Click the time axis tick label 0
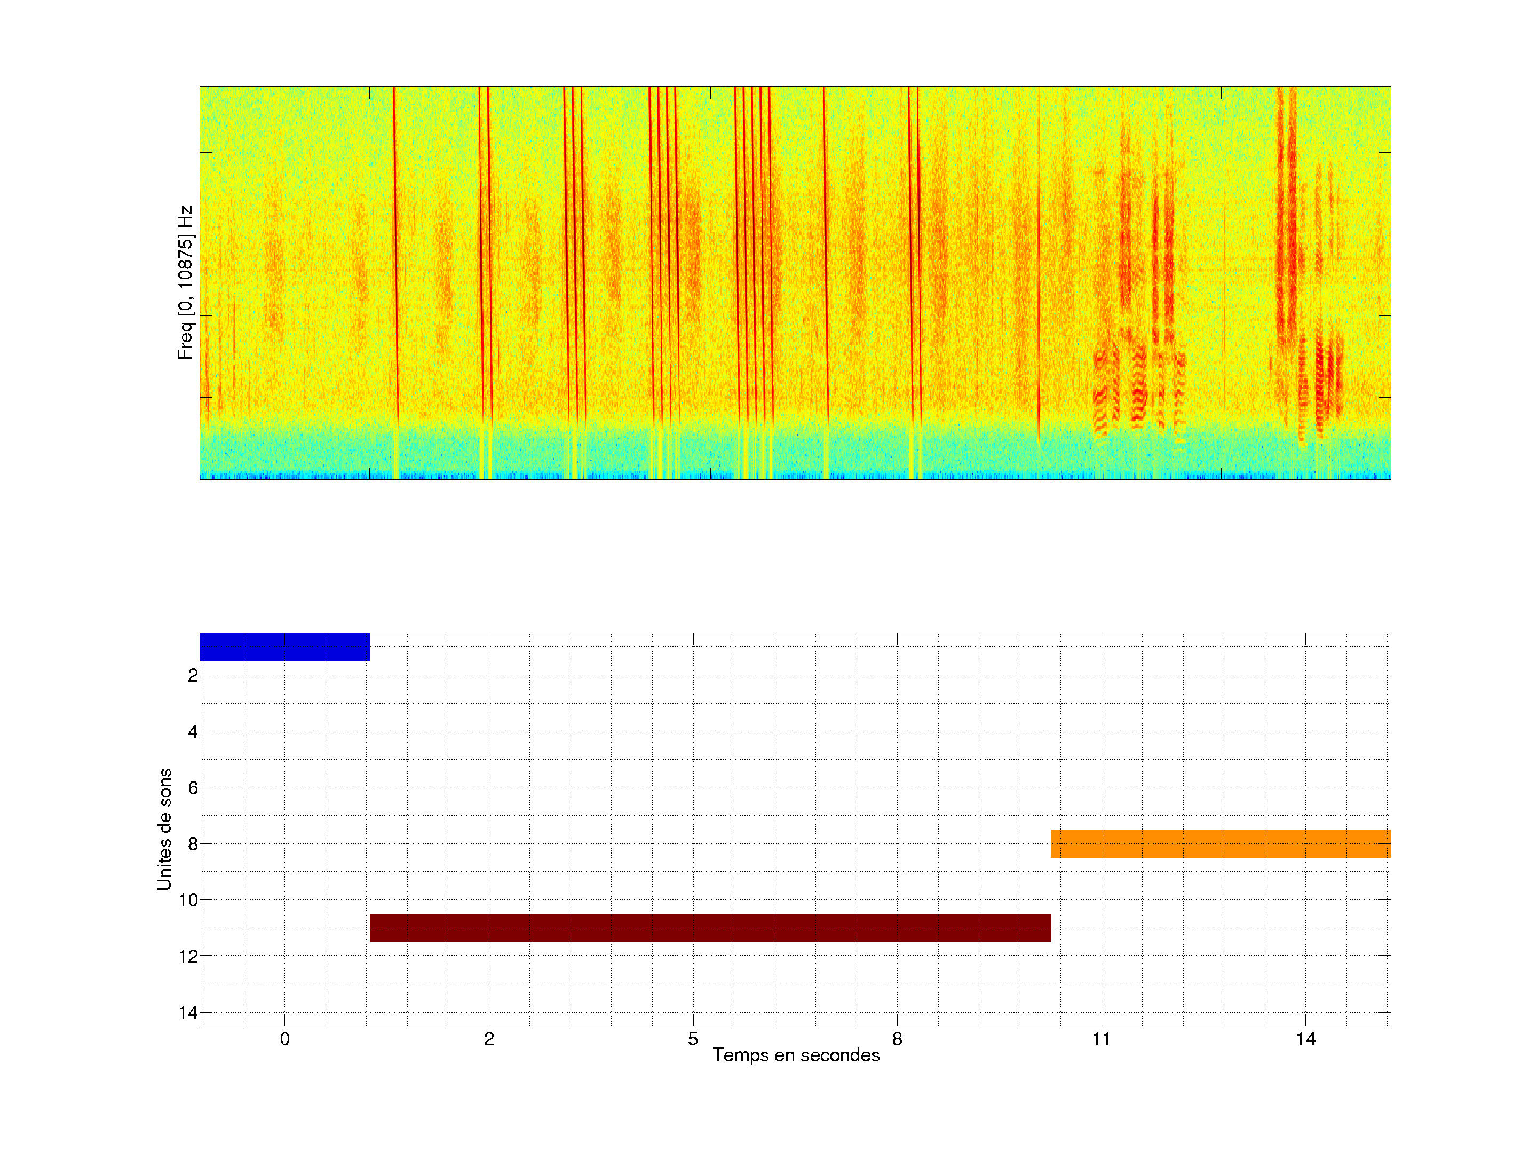The width and height of the screenshot is (1537, 1153). point(285,1039)
